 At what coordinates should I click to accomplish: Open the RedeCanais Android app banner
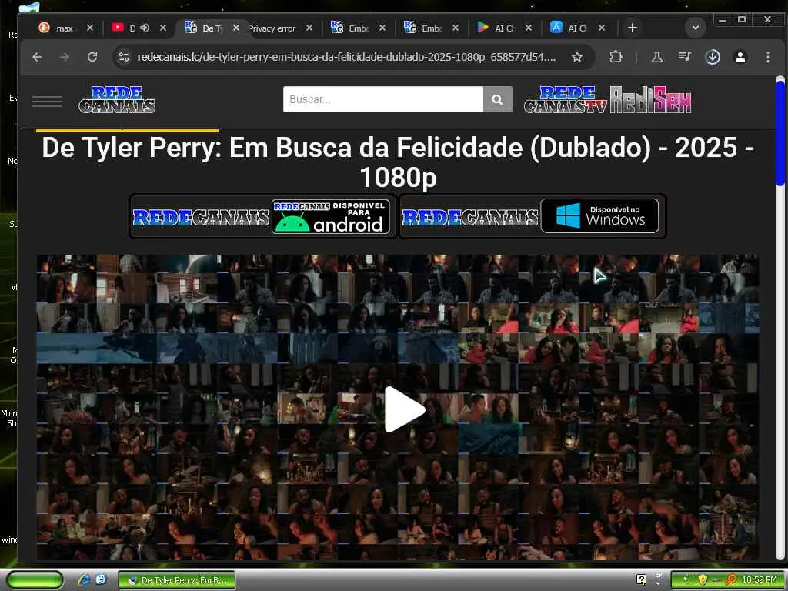click(263, 216)
